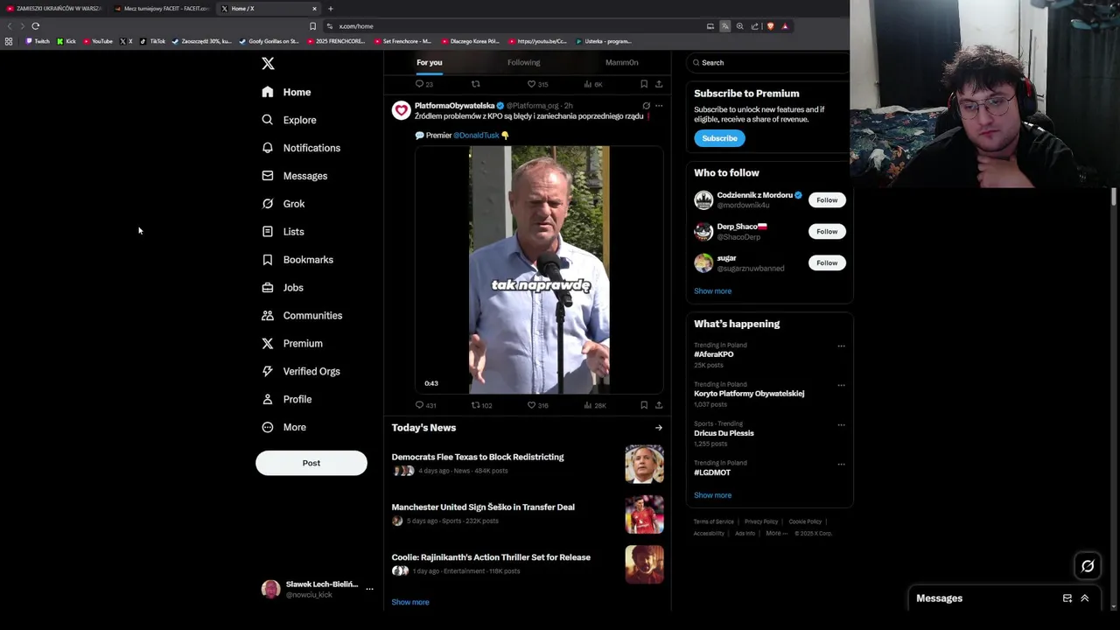Reload the page in the browser
Viewport: 1120px width, 630px height.
coord(36,26)
